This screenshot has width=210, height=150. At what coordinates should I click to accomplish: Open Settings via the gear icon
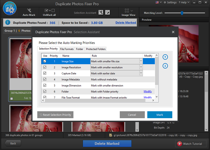[165, 2]
